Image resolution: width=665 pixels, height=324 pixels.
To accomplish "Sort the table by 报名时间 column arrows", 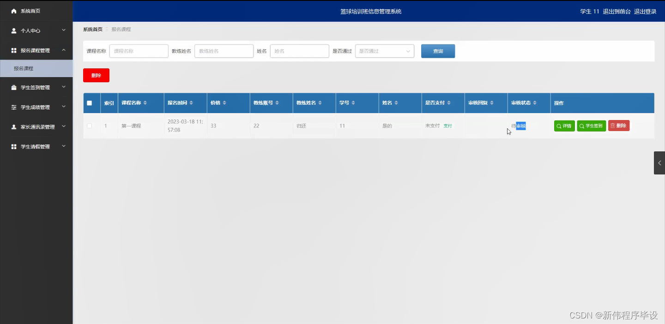I will (191, 103).
